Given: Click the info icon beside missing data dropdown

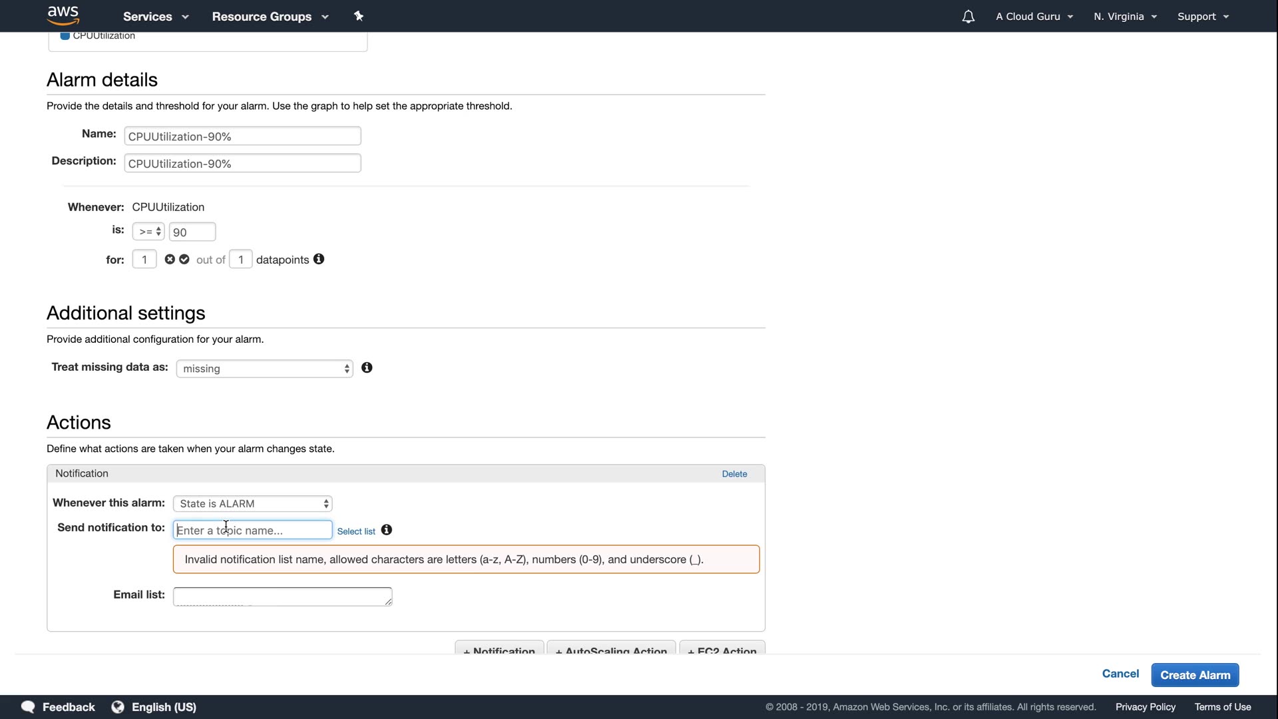Looking at the screenshot, I should coord(367,367).
